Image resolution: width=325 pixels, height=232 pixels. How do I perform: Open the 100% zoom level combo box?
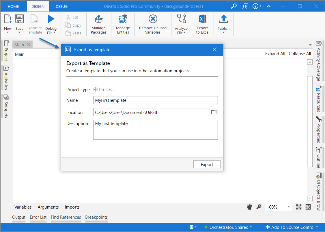click(x=279, y=207)
